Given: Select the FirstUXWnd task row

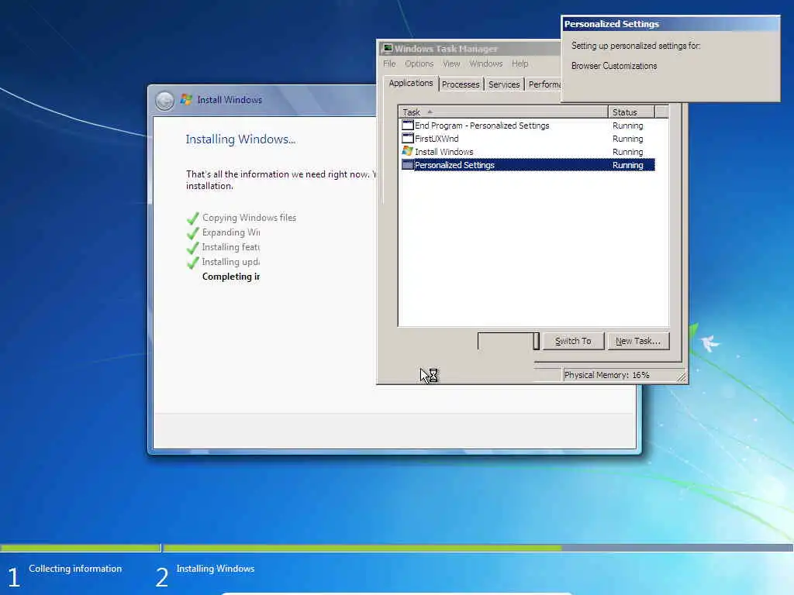Looking at the screenshot, I should 527,139.
